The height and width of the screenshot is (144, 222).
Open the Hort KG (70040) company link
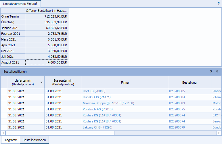coord(94,91)
